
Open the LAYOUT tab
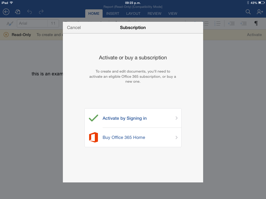click(x=133, y=13)
